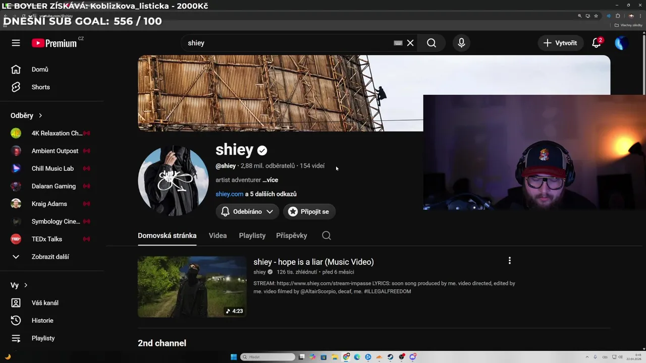Viewport: 646px width, 363px height.
Task: Switch to the Videa tab
Action: tap(218, 235)
